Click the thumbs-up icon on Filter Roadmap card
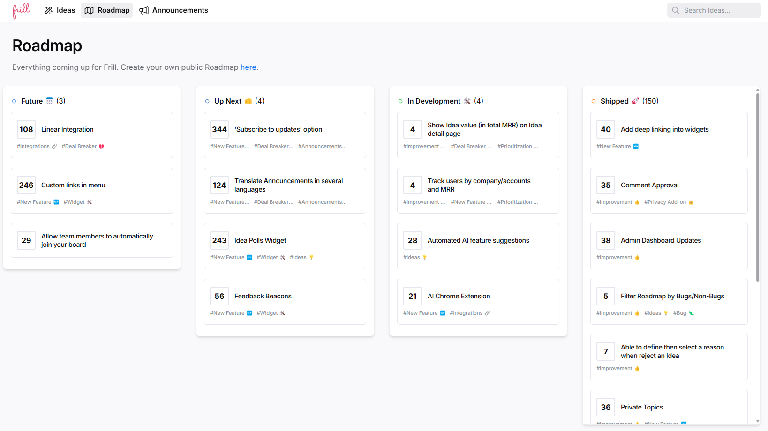Screen dimensions: 768x431 click(637, 313)
